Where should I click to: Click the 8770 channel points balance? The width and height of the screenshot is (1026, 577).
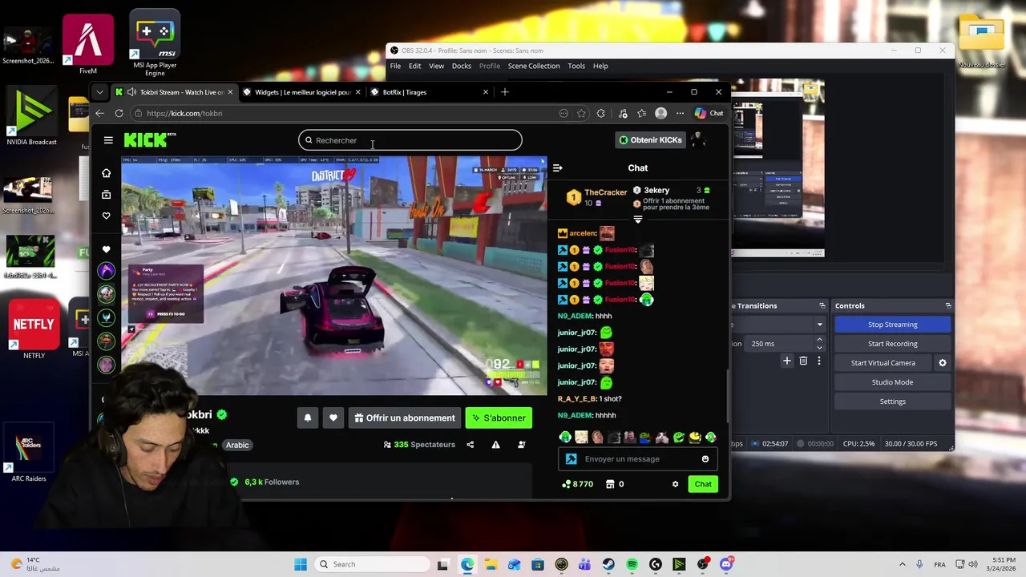577,484
